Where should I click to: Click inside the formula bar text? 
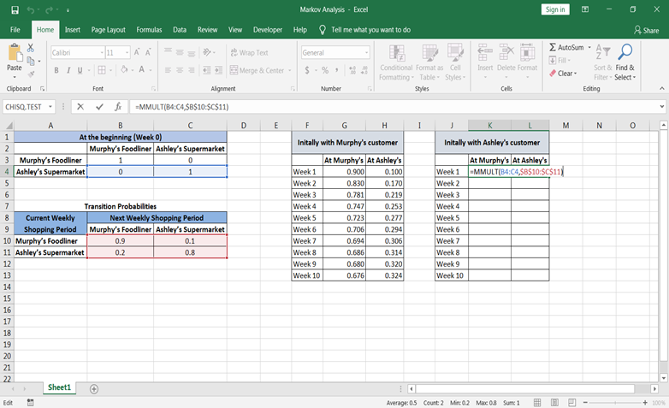(x=182, y=107)
